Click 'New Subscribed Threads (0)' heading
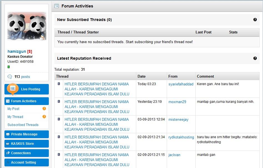263x168 pixels. [84, 20]
